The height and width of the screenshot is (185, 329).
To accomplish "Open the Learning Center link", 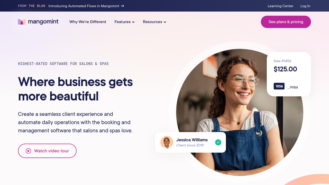I will (x=280, y=6).
